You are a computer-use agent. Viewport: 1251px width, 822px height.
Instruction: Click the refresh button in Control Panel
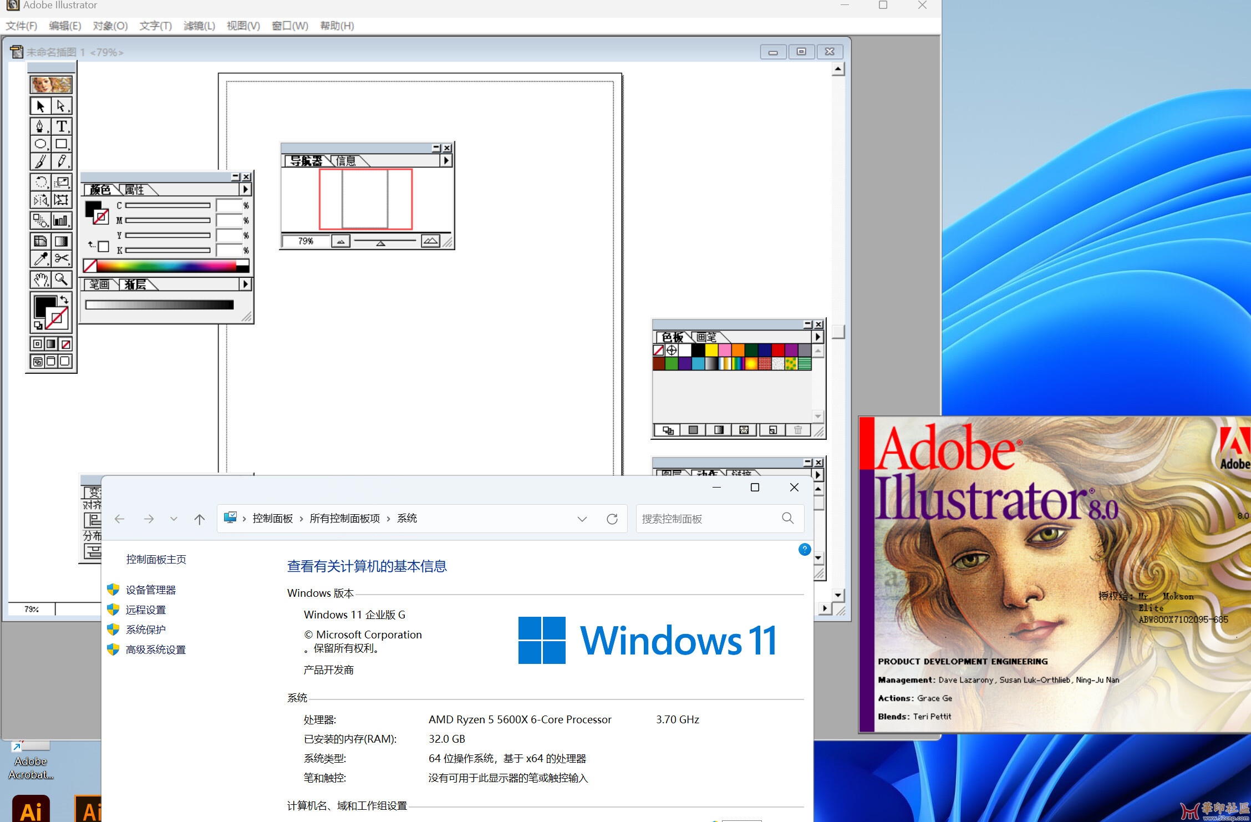click(612, 519)
